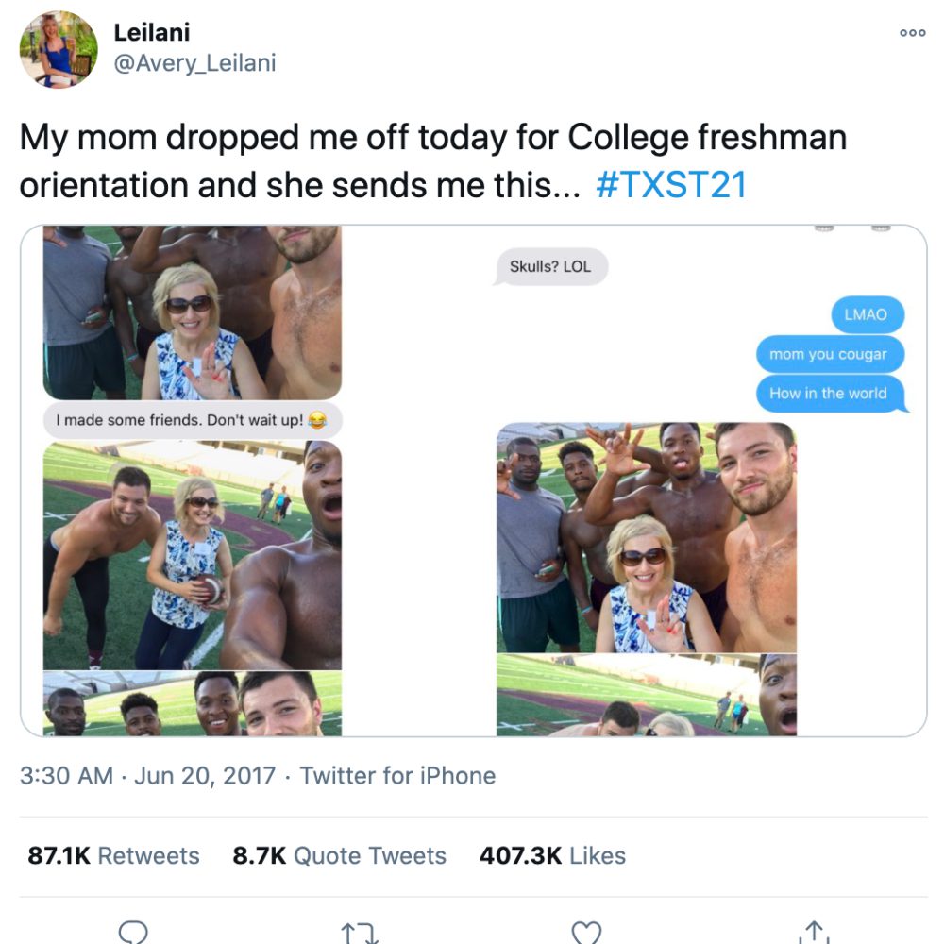The width and height of the screenshot is (944, 944).
Task: Click the 'How in the world' bubble
Action: pyautogui.click(x=830, y=393)
